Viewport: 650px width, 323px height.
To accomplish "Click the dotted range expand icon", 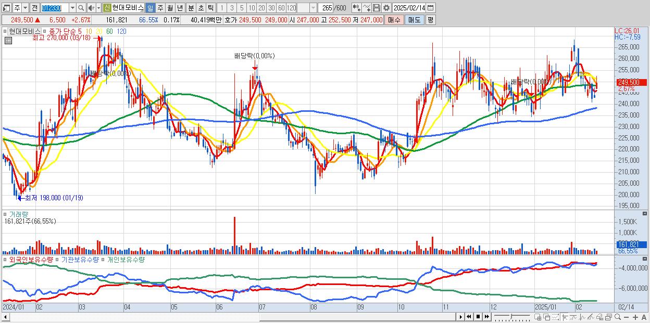I will 555,317.
